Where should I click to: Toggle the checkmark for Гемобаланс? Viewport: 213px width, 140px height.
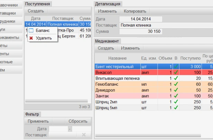pyautogui.click(x=176, y=84)
